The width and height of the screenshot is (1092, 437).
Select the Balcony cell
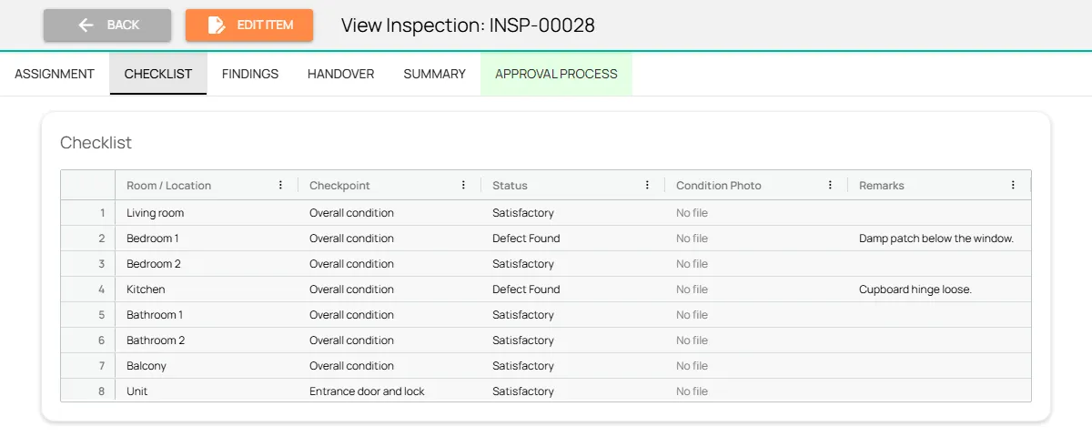207,366
